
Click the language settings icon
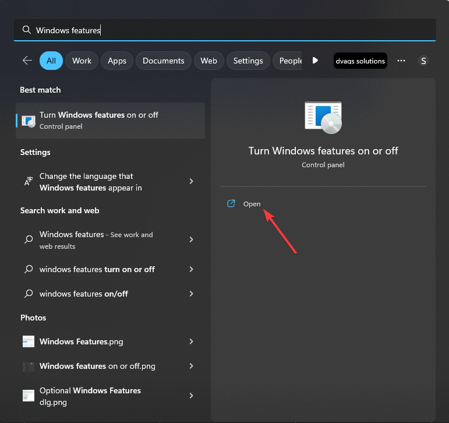click(29, 181)
